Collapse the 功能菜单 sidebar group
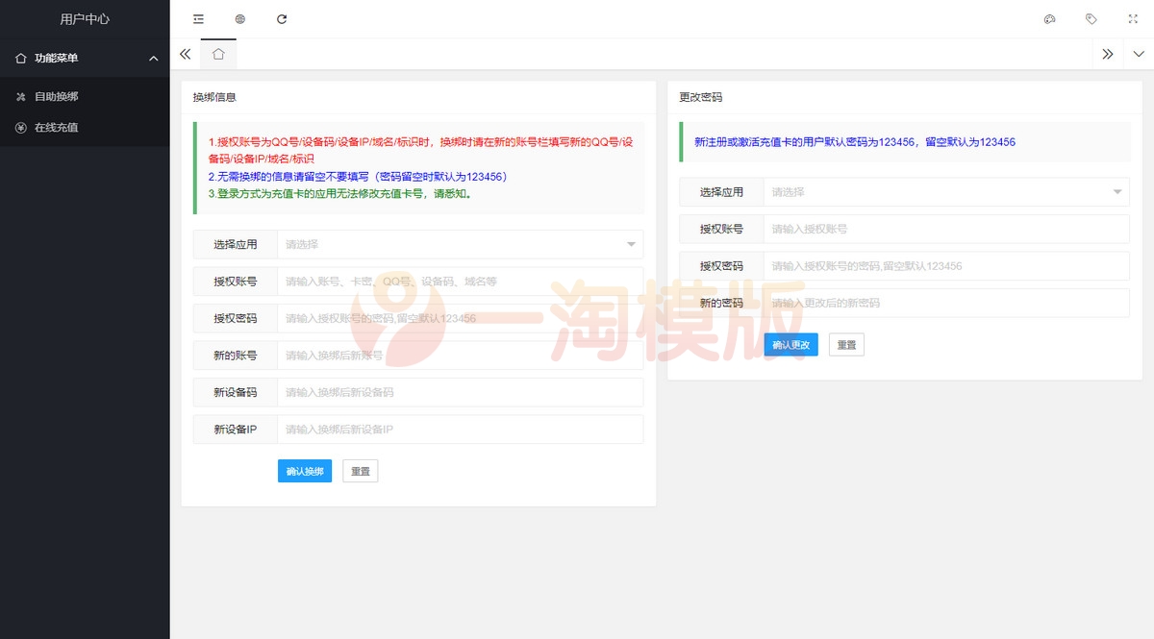The image size is (1154, 639). click(85, 59)
